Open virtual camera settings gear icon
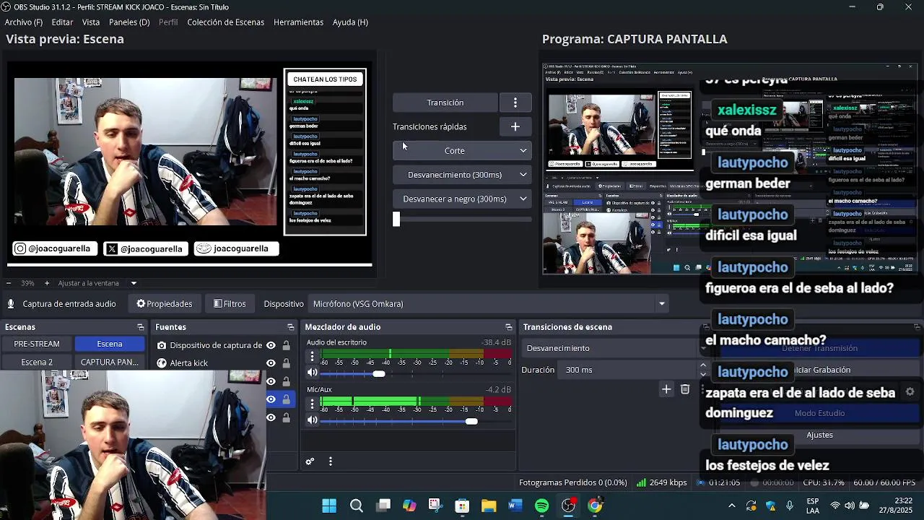 [x=910, y=391]
